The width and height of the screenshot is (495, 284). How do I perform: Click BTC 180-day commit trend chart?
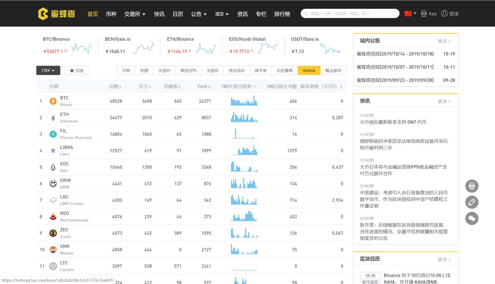[x=244, y=101]
